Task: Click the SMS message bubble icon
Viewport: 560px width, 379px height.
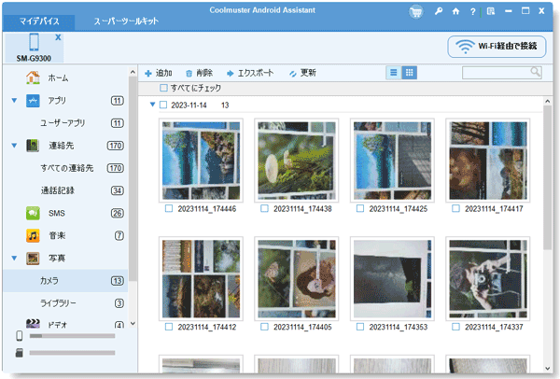Action: pos(33,213)
